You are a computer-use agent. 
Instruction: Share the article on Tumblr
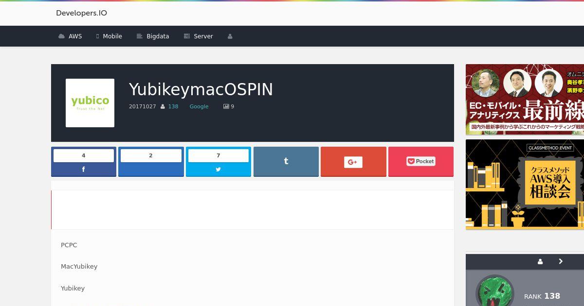[x=286, y=162]
